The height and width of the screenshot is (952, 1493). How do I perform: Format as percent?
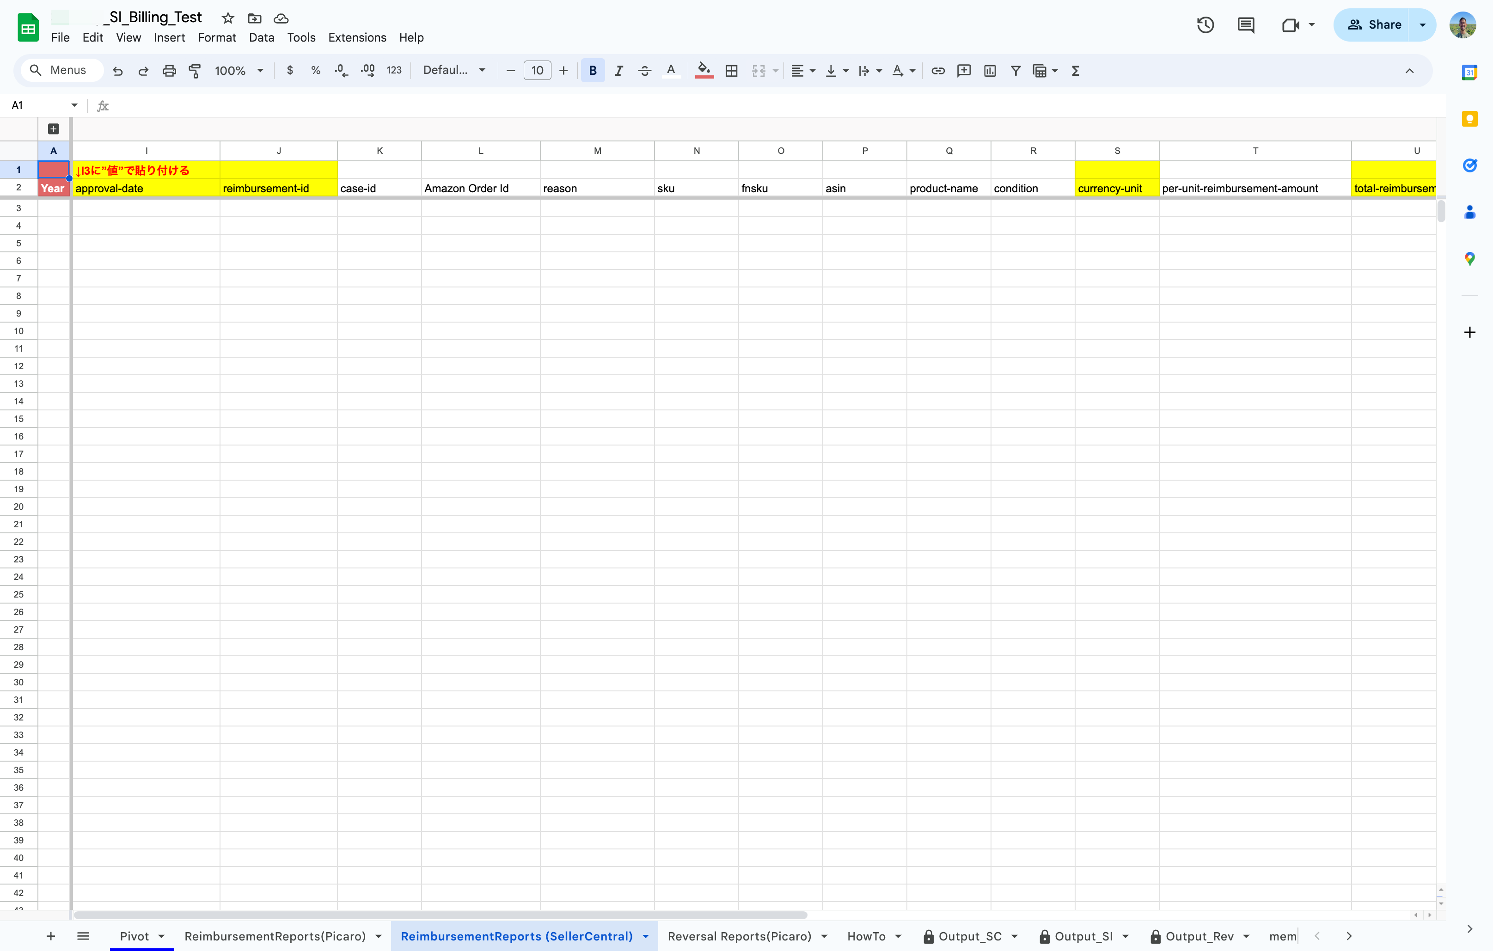pyautogui.click(x=316, y=71)
